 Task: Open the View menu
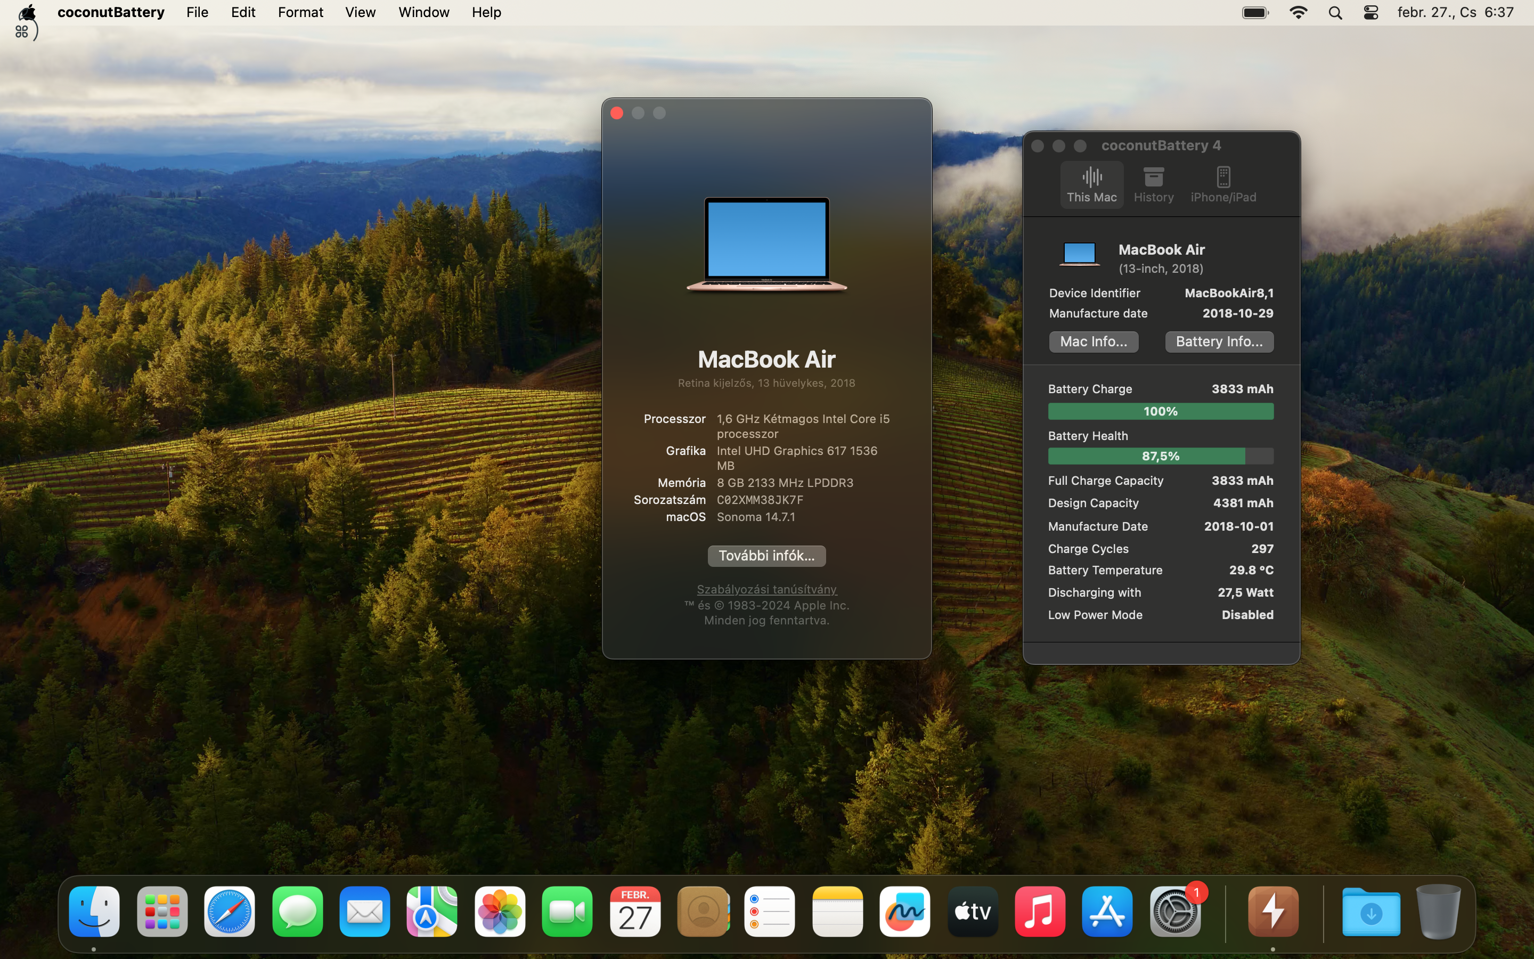[x=360, y=13]
